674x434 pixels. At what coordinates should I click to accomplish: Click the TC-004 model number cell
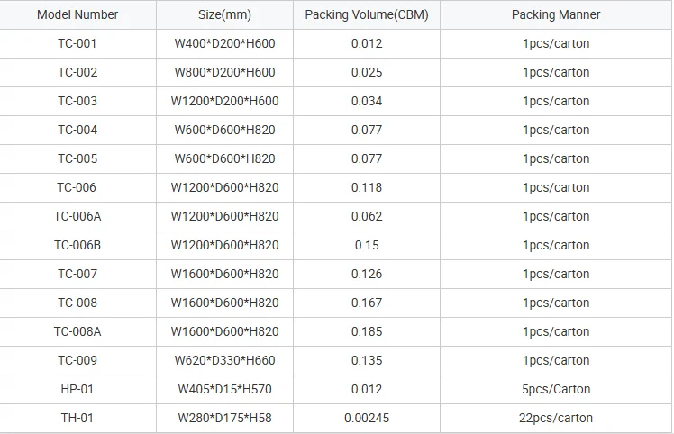pyautogui.click(x=77, y=130)
